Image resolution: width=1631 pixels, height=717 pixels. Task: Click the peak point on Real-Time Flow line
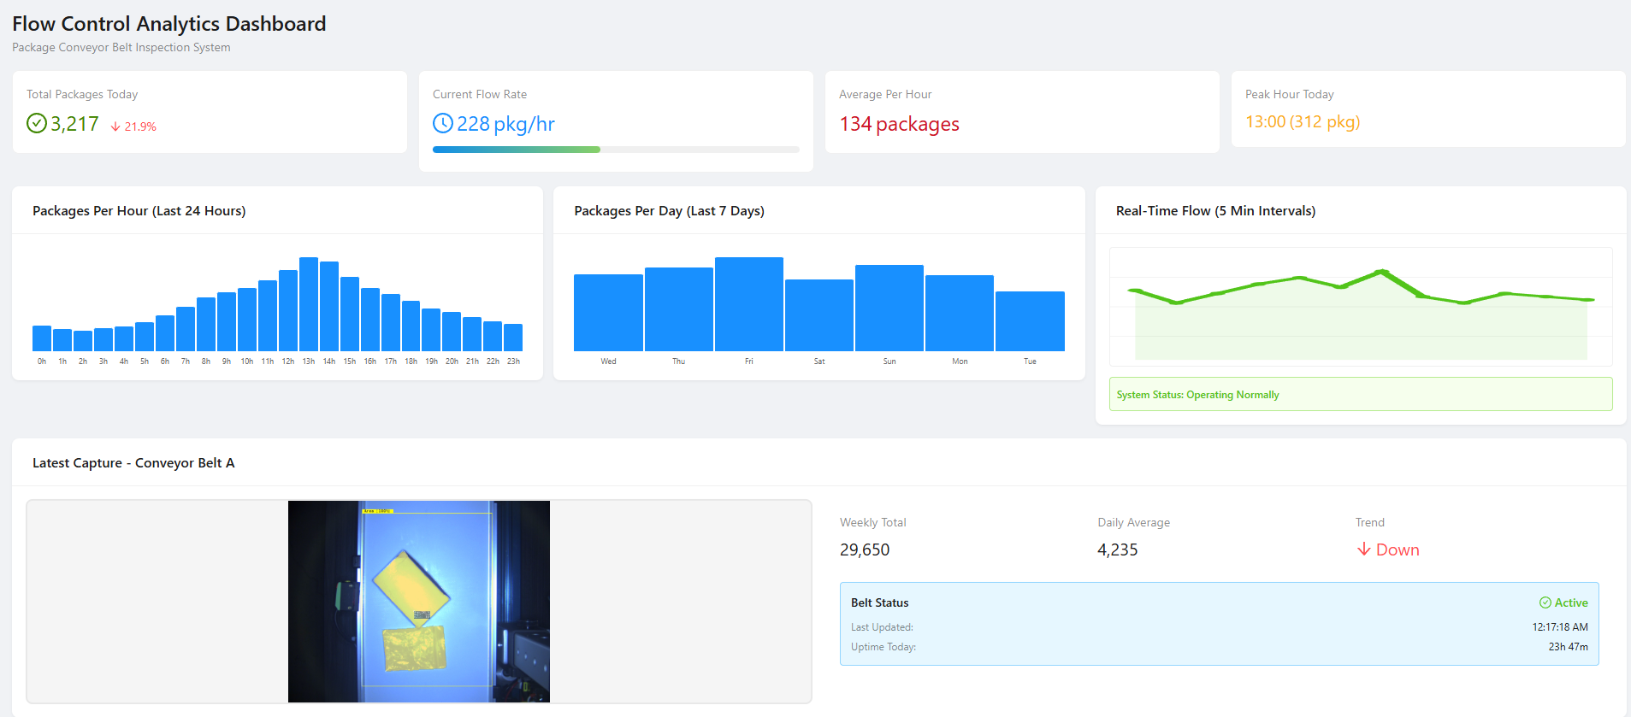tap(1381, 272)
